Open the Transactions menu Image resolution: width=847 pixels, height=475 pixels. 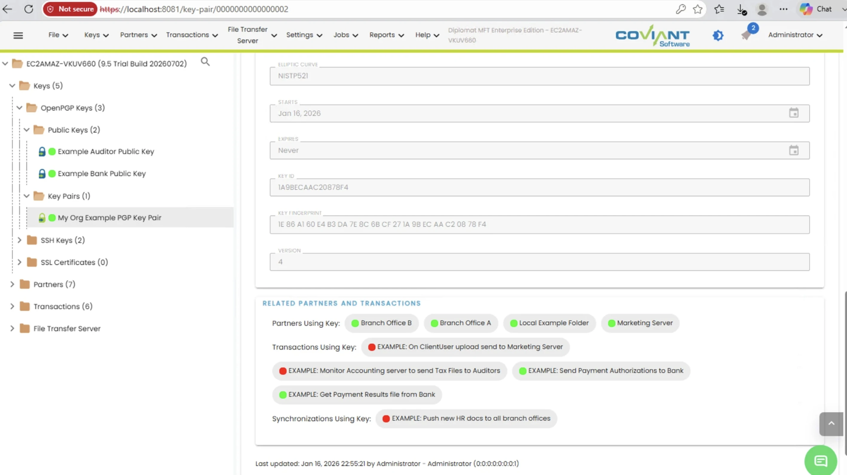pos(192,35)
